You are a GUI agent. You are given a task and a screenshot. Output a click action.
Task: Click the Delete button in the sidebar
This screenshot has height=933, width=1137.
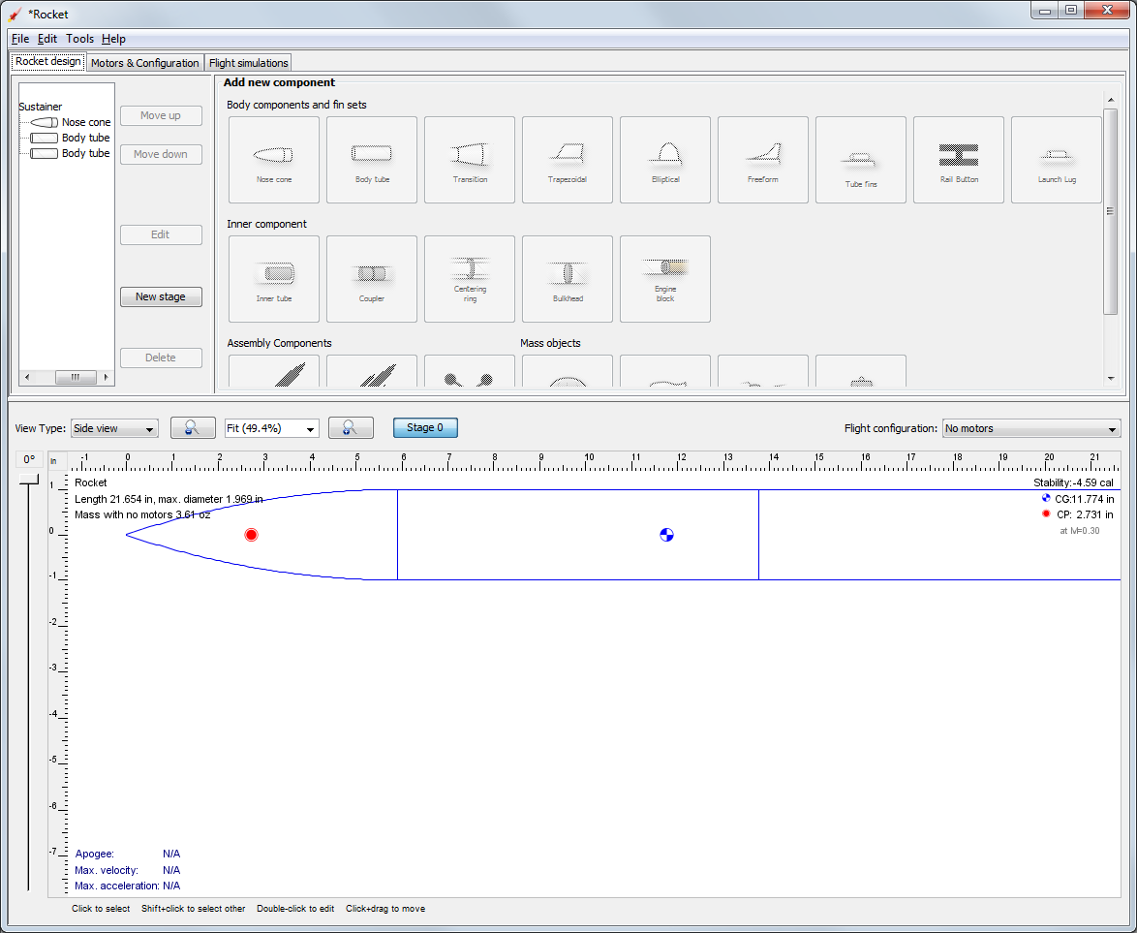(161, 358)
